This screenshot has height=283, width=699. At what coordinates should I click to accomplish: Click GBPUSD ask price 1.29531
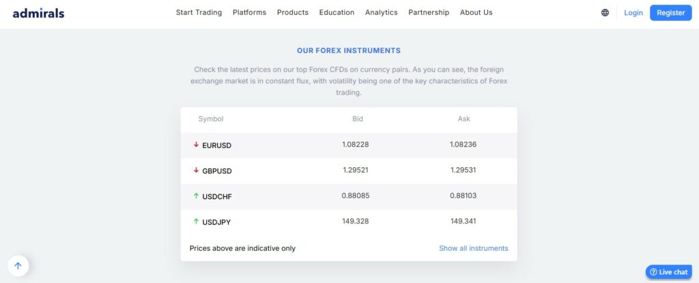463,170
